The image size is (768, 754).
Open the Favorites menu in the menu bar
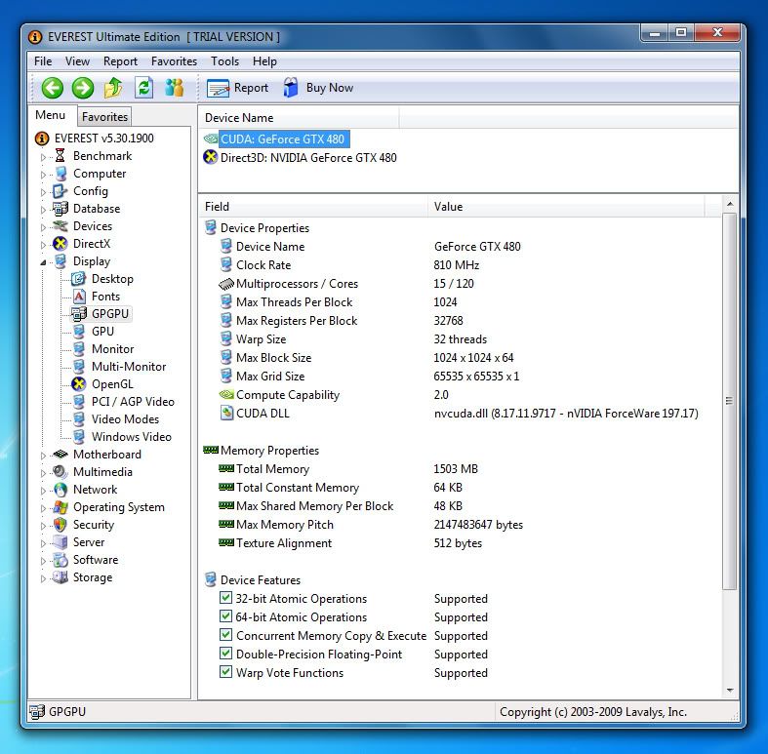(174, 61)
